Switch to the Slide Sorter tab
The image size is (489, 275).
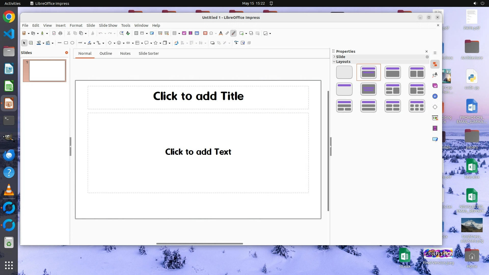point(148,53)
